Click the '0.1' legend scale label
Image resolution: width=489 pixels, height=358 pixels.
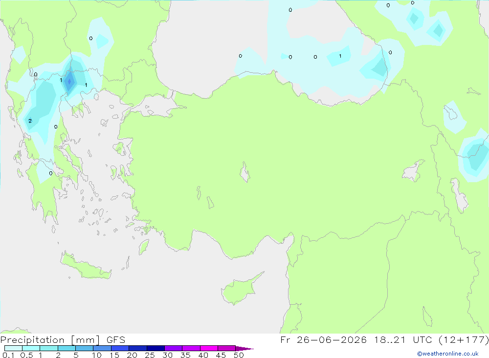(x=8, y=355)
